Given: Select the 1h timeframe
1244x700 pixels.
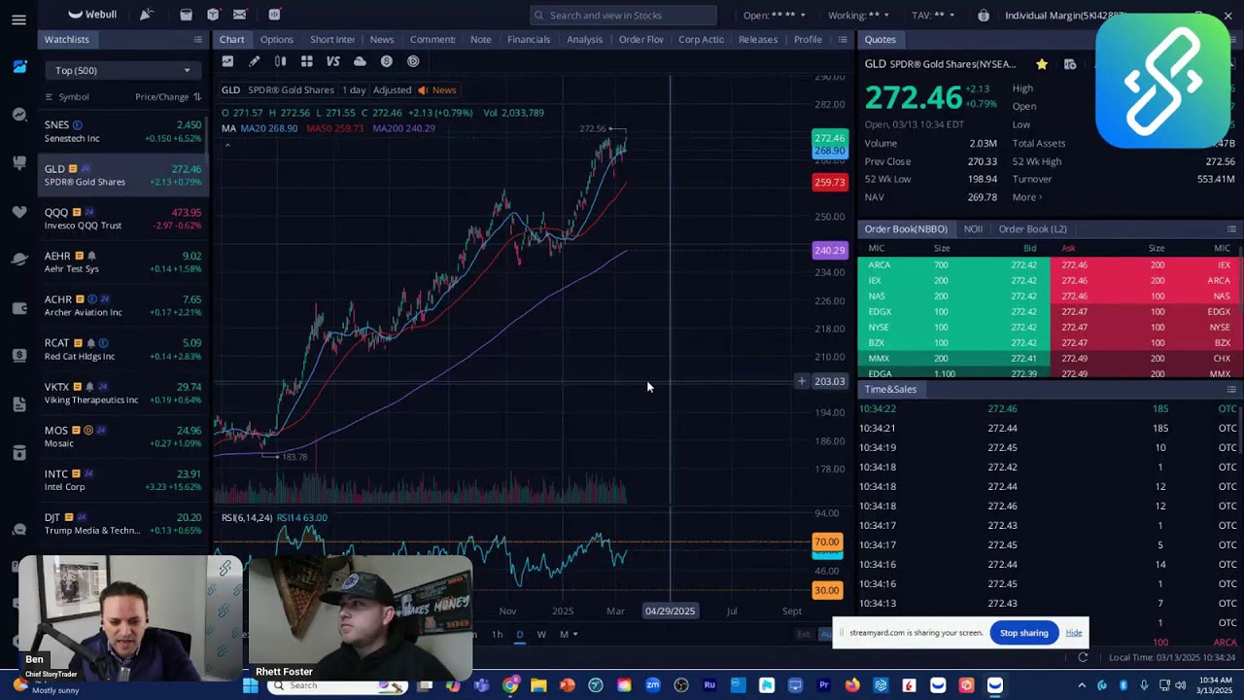Looking at the screenshot, I should [497, 635].
